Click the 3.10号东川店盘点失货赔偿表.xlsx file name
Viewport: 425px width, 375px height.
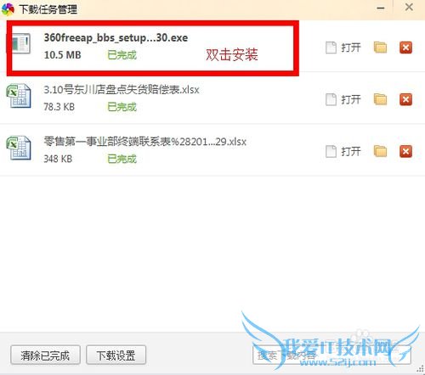(x=122, y=90)
